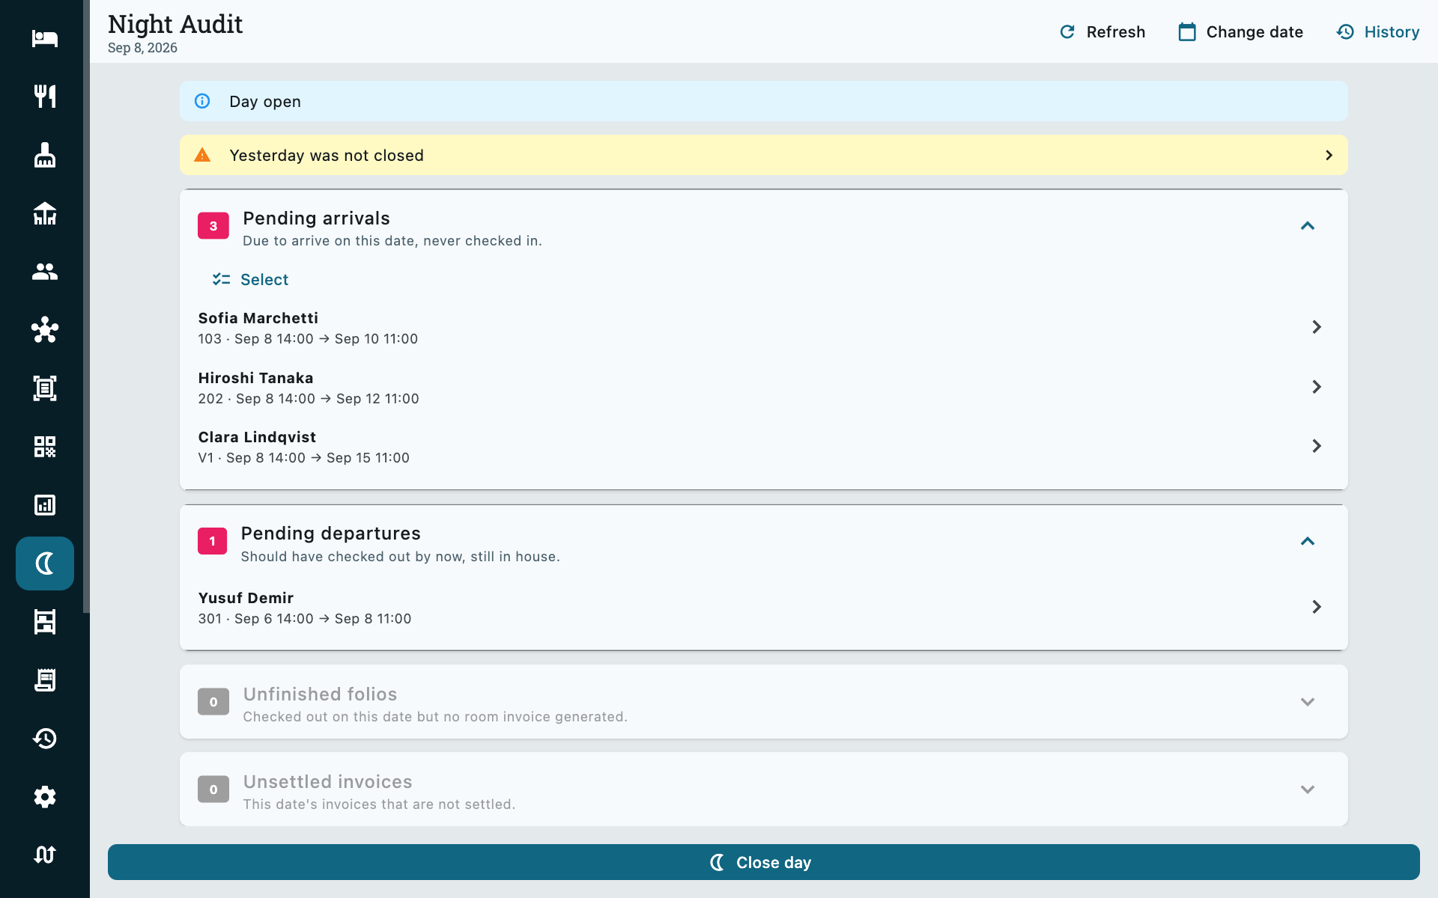Open the restaurant fork-and-knife sidebar icon
This screenshot has height=898, width=1438.
45,97
